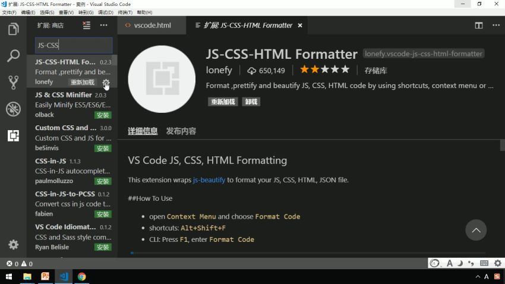Show hidden system tray icons
Screen dimensions: 505x284
pyautogui.click(x=478, y=277)
